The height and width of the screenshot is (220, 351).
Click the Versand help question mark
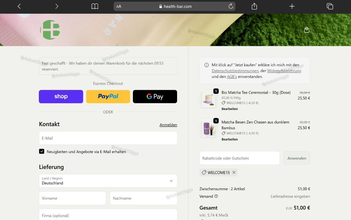216,196
